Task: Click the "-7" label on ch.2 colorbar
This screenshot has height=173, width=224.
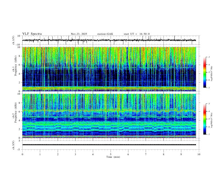Action: 208,135
